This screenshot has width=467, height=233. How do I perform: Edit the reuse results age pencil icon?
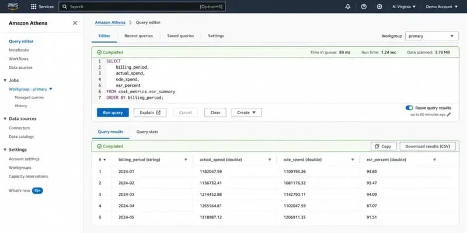pos(449,114)
